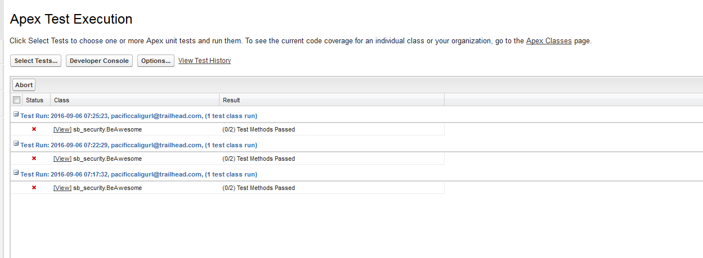This screenshot has height=258, width=703.
Task: Sort by the Class column header
Action: [x=62, y=100]
